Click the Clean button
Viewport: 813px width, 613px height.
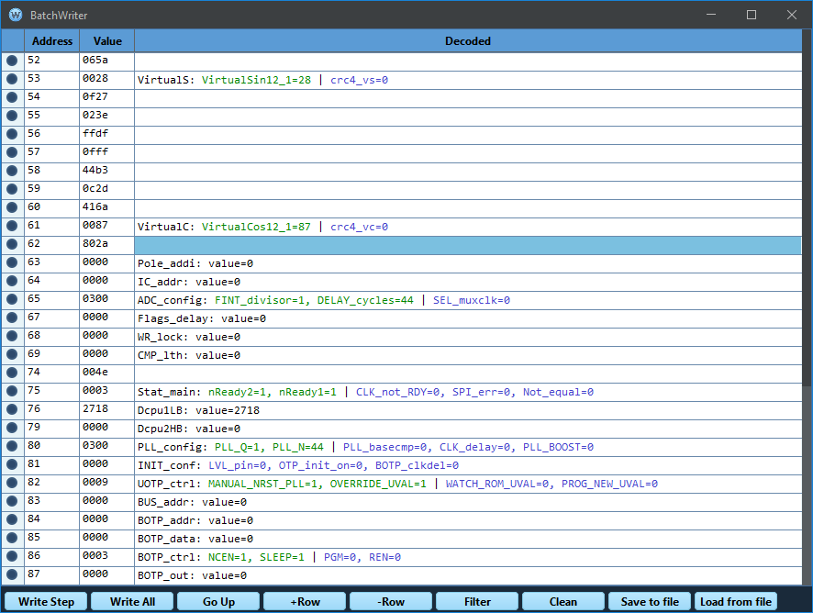(563, 602)
